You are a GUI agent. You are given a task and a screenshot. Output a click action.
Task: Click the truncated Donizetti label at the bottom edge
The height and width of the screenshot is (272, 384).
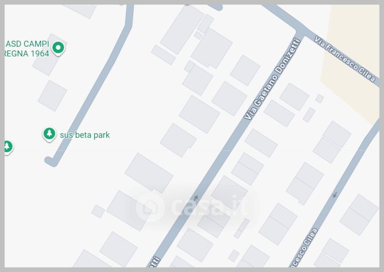tap(154, 262)
